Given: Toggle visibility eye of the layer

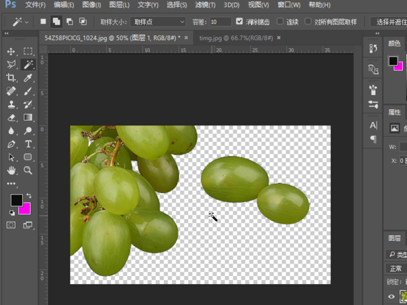Looking at the screenshot, I should click(391, 296).
